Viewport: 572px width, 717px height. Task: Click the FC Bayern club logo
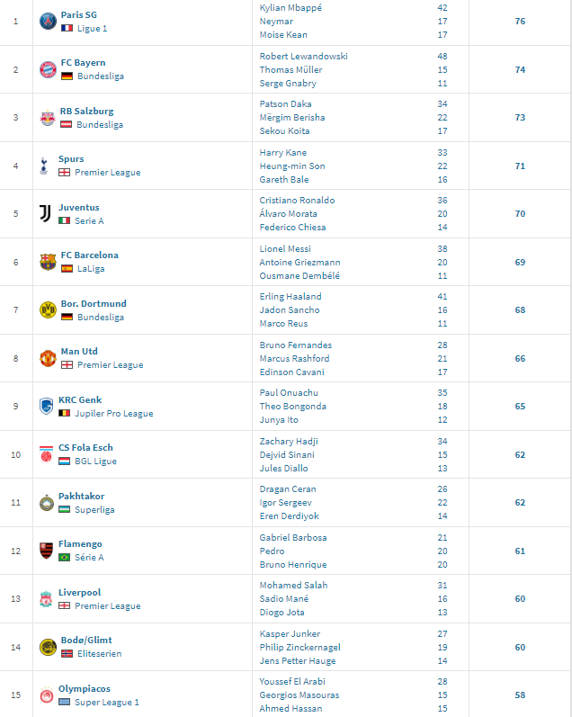(x=48, y=69)
